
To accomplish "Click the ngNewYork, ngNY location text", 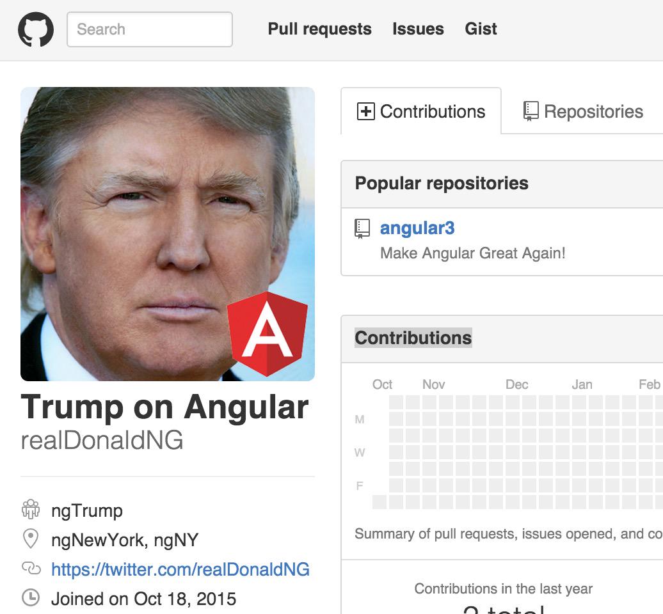I will point(125,540).
